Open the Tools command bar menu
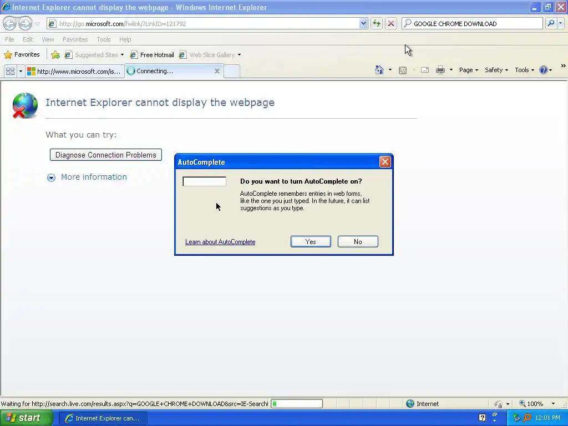 pyautogui.click(x=525, y=70)
